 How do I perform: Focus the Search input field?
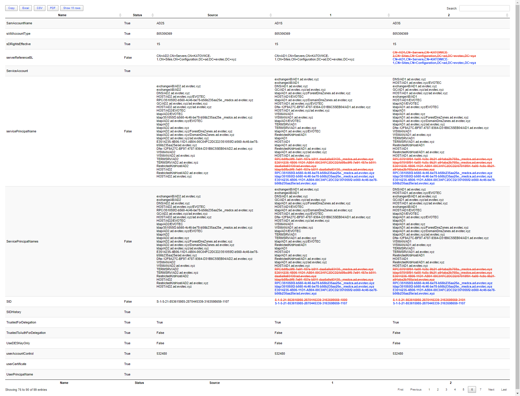tap(484, 8)
